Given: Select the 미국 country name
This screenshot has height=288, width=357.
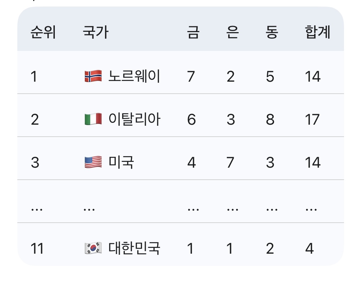Looking at the screenshot, I should pyautogui.click(x=121, y=162).
